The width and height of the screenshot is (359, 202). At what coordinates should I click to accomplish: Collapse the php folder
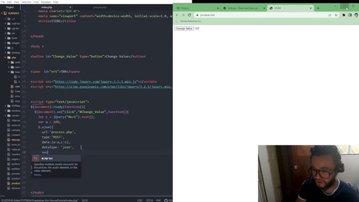pyautogui.click(x=6, y=57)
